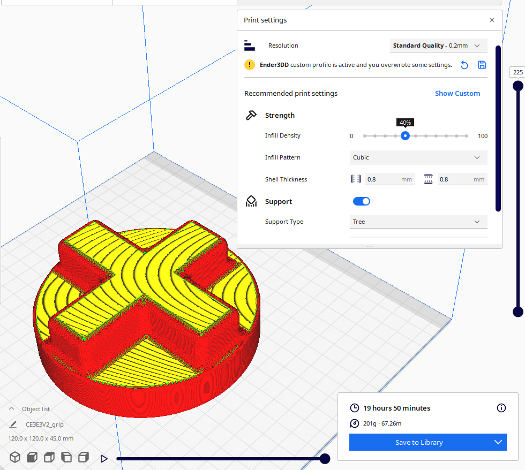Select the Front view icon
Image resolution: width=525 pixels, height=470 pixels.
point(32,458)
